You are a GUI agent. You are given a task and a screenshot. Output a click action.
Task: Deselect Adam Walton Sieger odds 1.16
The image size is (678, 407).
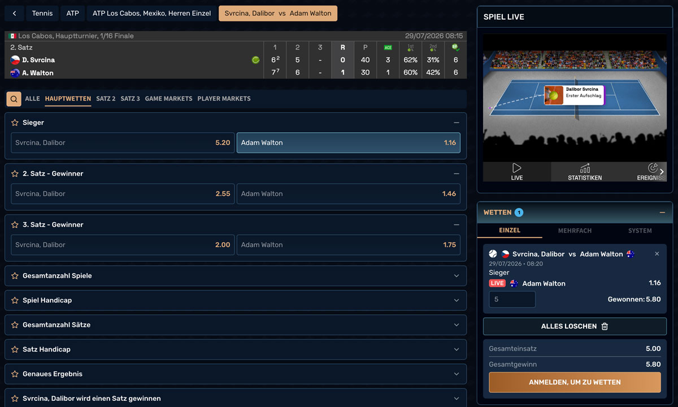click(348, 143)
